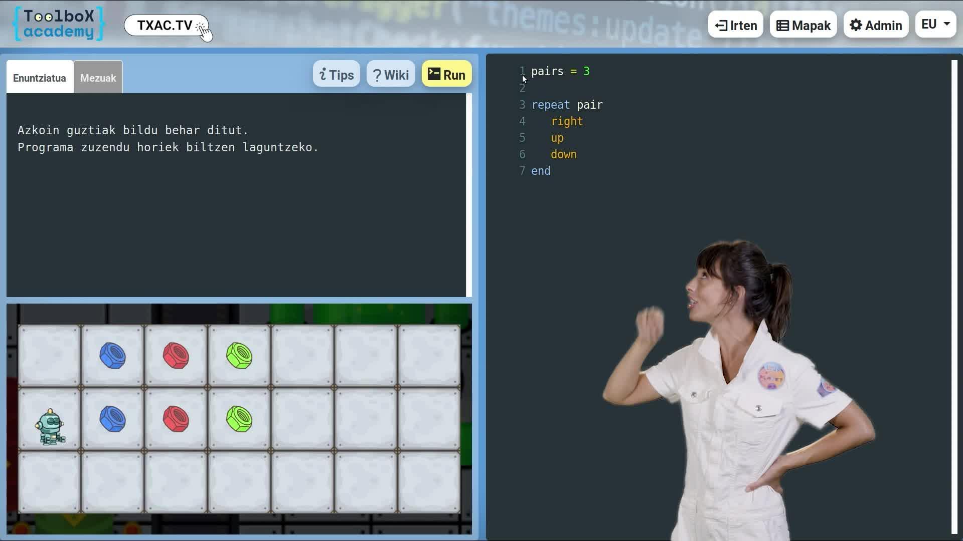Click the code line 'pairs = 3'
963x541 pixels.
tap(560, 71)
